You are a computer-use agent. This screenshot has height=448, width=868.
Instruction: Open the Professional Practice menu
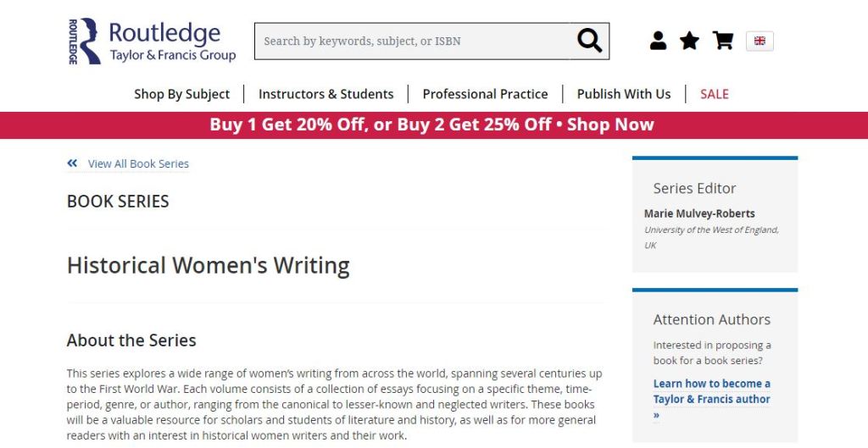pos(485,94)
